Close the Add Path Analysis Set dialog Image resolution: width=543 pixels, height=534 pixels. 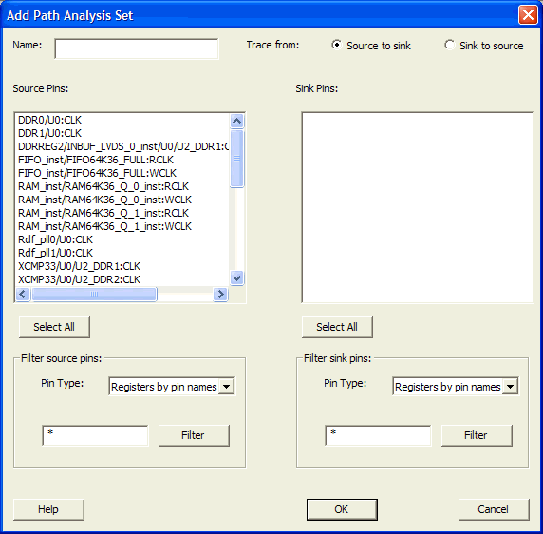point(528,15)
